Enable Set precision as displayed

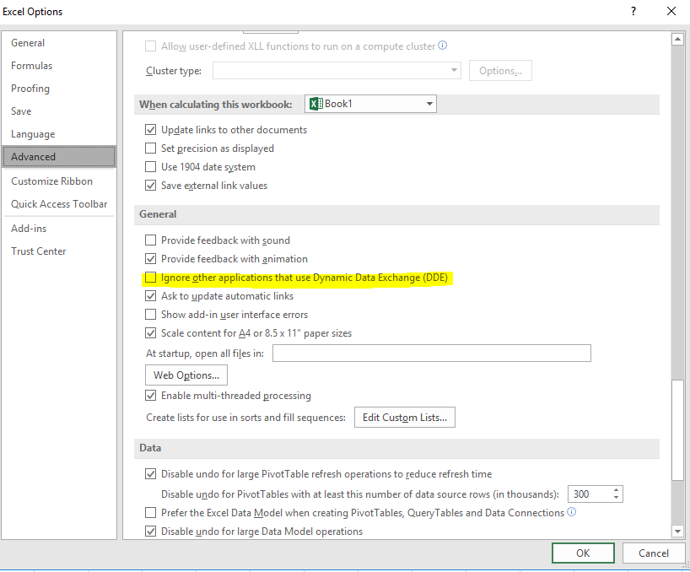click(x=150, y=148)
